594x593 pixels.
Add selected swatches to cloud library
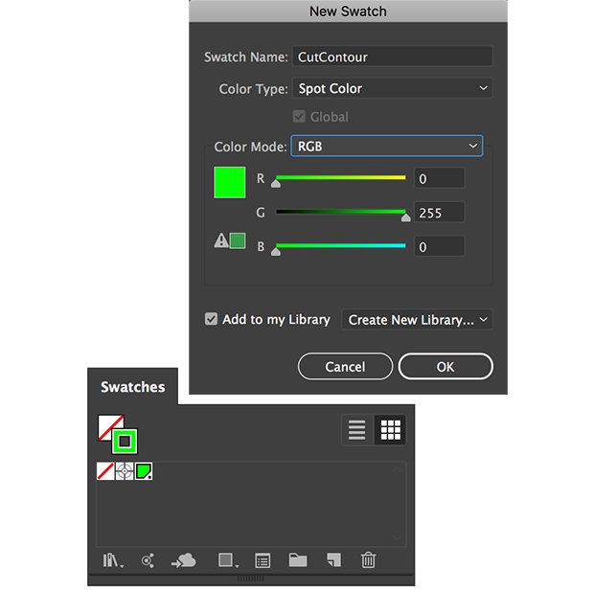pyautogui.click(x=184, y=560)
